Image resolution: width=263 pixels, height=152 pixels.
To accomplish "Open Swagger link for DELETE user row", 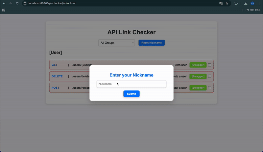I will click(198, 76).
